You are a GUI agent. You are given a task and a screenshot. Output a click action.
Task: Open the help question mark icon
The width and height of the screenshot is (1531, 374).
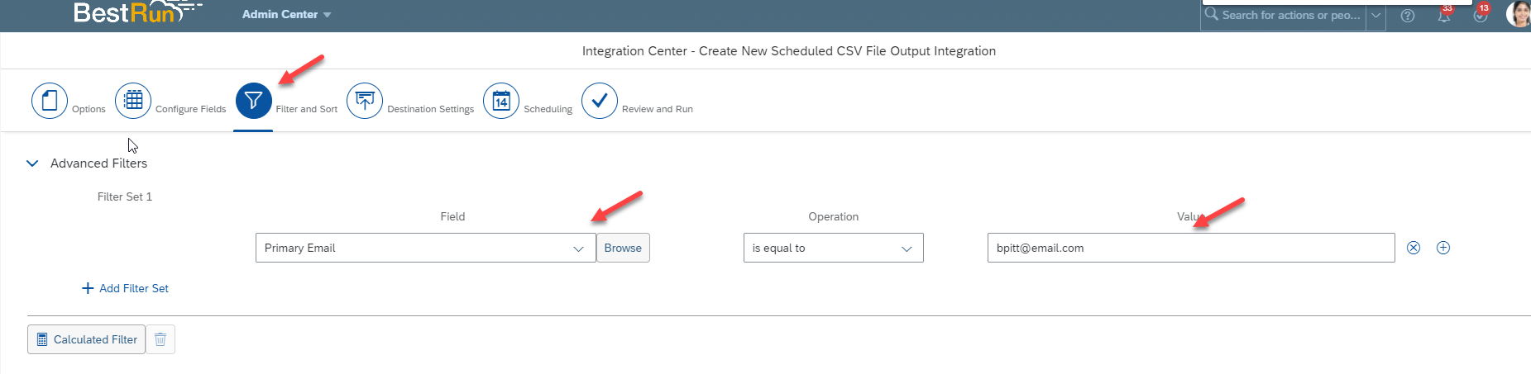[x=1408, y=16]
